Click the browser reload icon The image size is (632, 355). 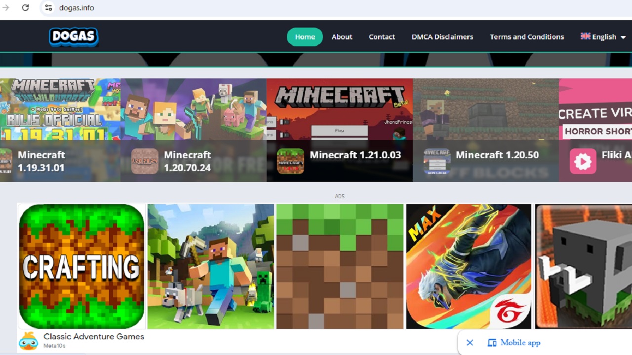[x=25, y=7]
